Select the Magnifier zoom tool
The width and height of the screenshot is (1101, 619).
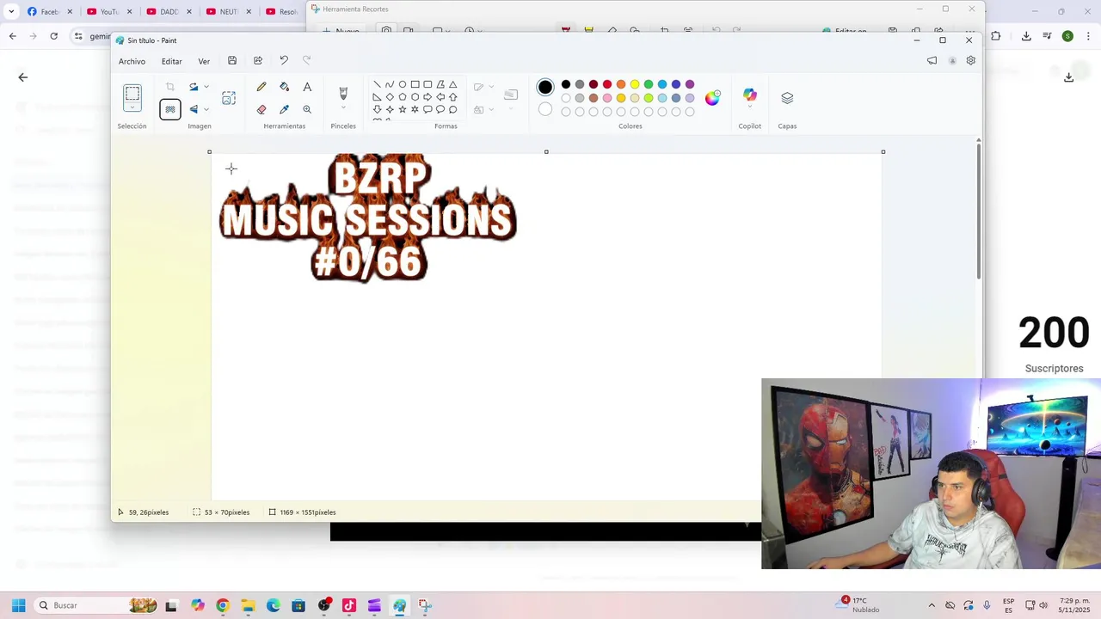pyautogui.click(x=307, y=109)
